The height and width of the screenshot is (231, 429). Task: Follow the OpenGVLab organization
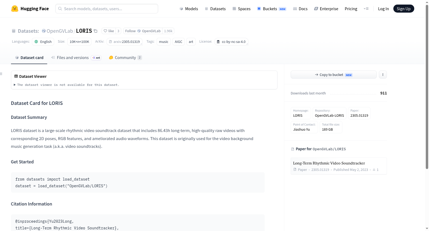coord(143,31)
